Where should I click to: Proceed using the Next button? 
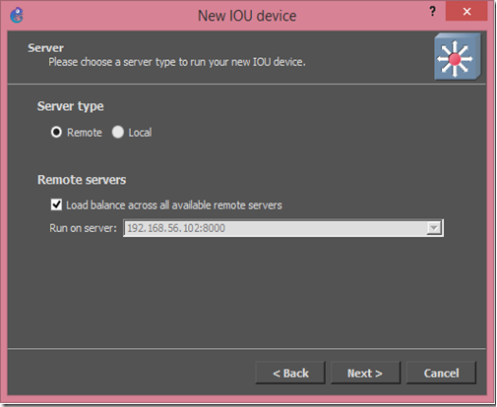tap(365, 373)
